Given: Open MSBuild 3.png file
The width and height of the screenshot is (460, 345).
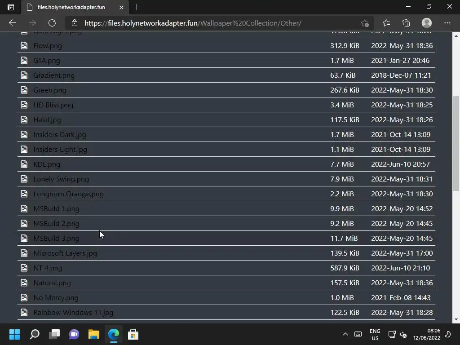Looking at the screenshot, I should [56, 238].
